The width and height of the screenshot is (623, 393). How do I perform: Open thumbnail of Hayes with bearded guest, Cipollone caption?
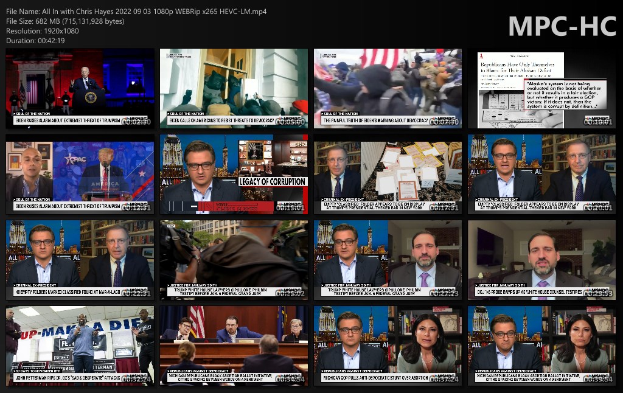(x=388, y=260)
